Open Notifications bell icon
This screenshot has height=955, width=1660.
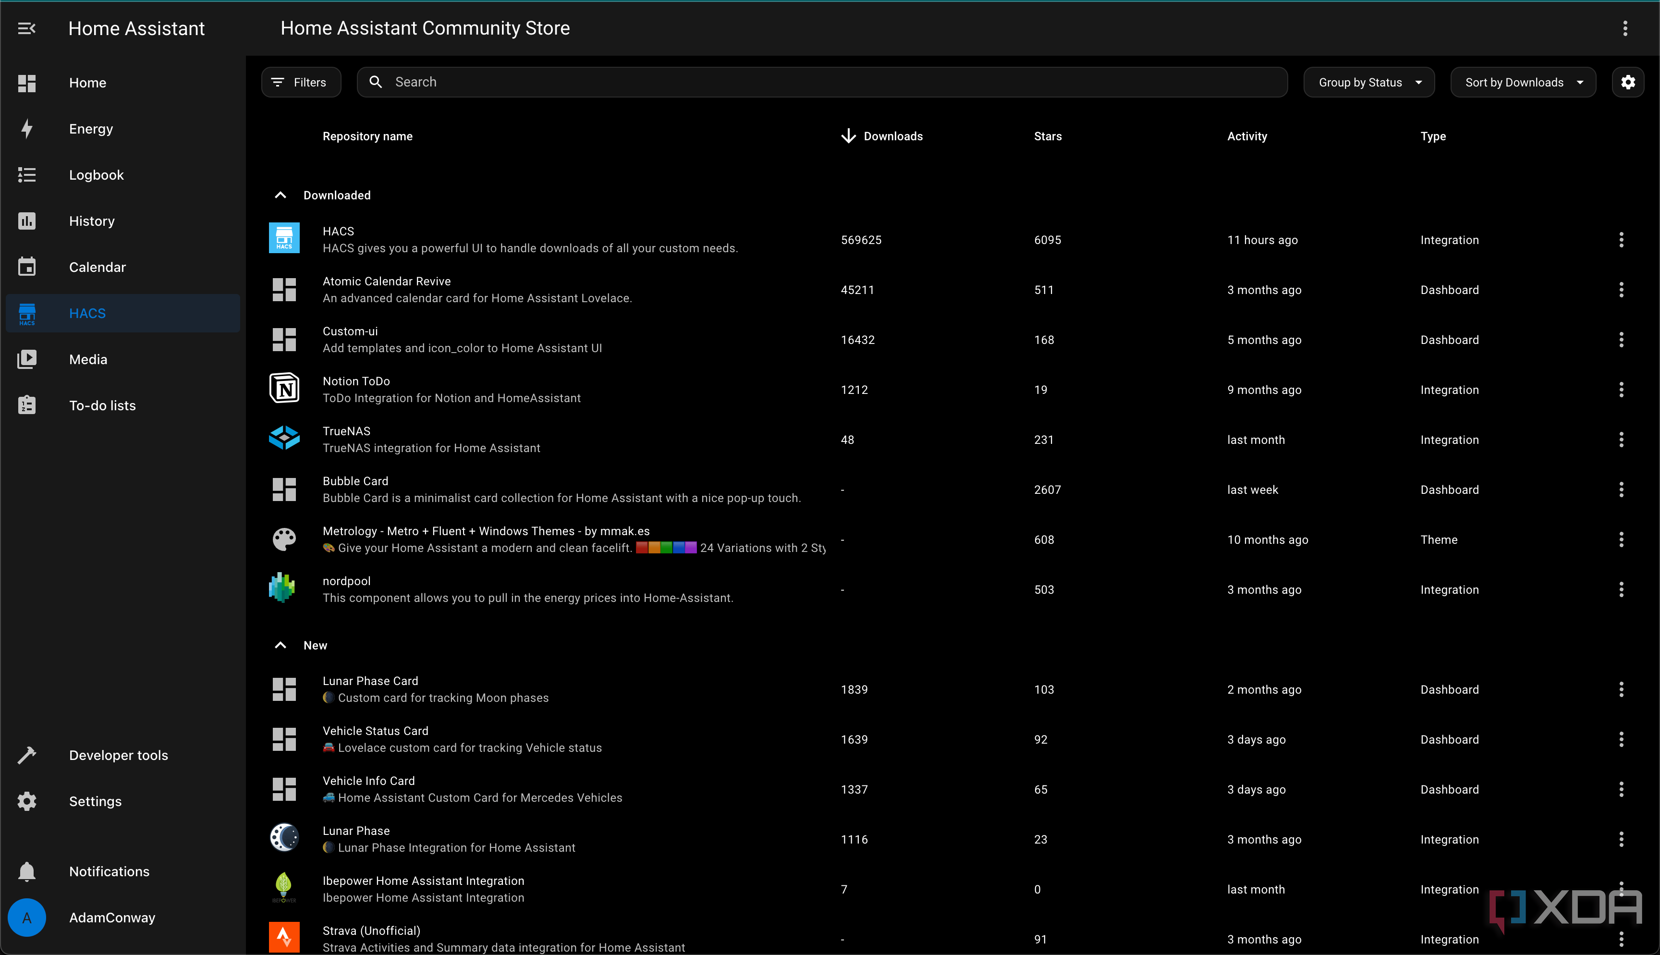click(26, 871)
